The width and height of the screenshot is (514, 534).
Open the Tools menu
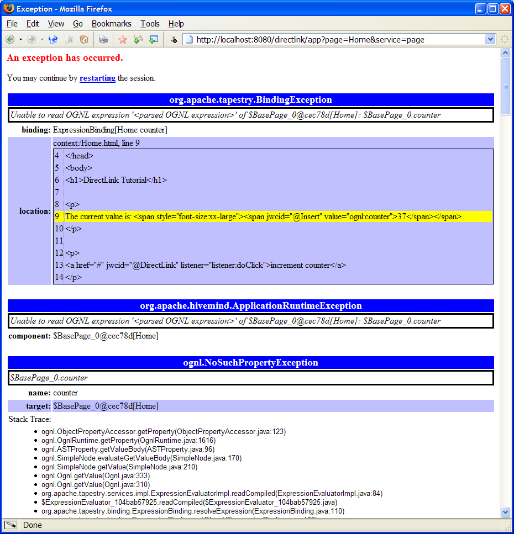150,24
